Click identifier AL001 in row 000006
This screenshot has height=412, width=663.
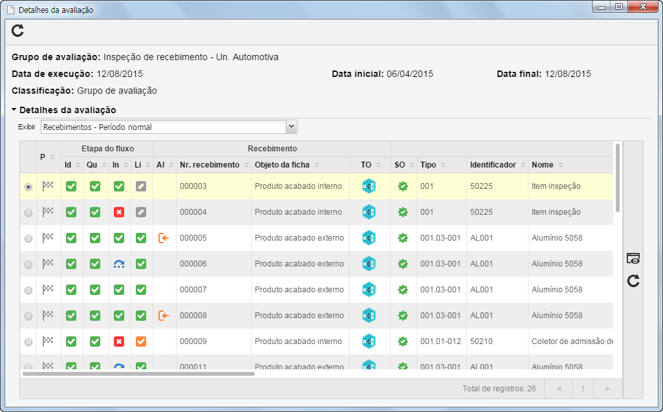click(x=482, y=264)
